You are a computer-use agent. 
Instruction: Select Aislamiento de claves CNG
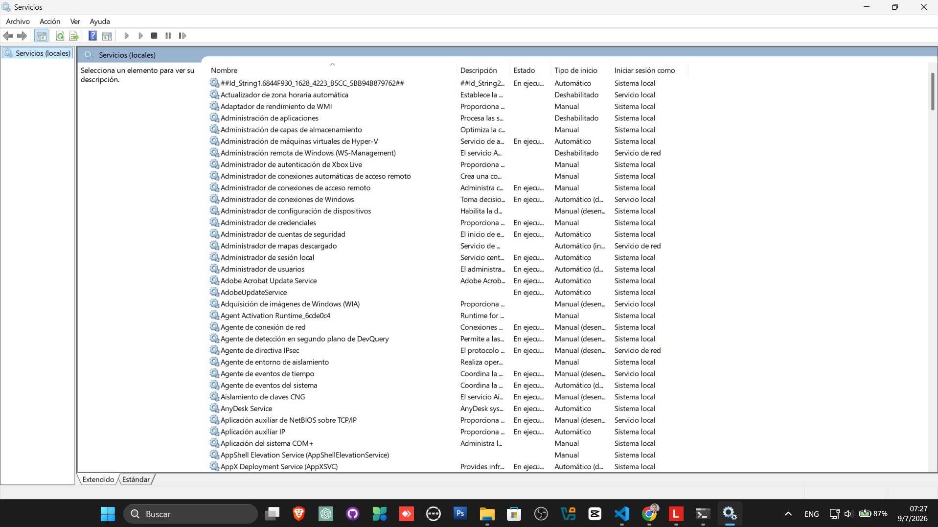263,397
